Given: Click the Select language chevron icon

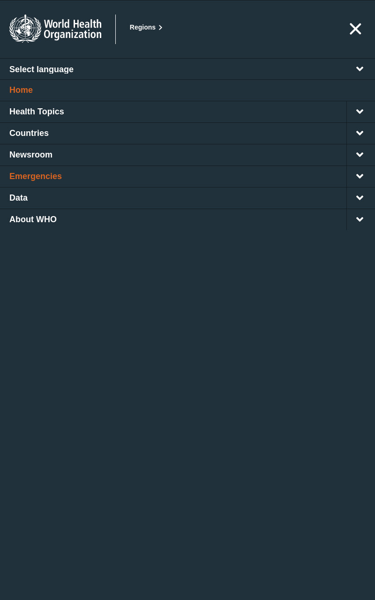Looking at the screenshot, I should click(360, 69).
